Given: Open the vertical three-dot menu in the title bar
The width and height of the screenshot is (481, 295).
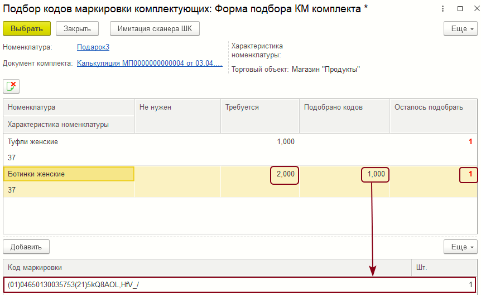Looking at the screenshot, I should click(442, 9).
